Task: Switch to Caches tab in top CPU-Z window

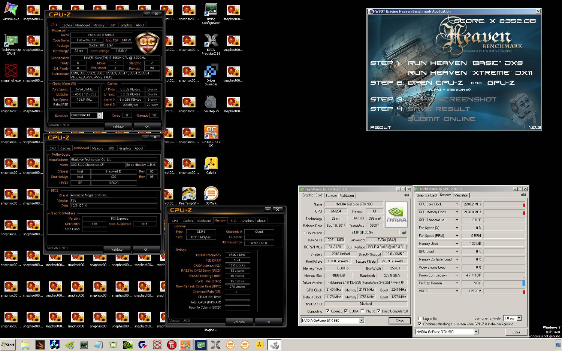Action: click(x=66, y=25)
